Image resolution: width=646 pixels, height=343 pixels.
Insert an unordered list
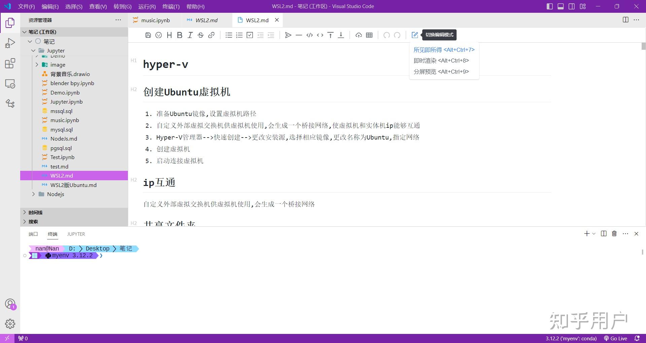pyautogui.click(x=229, y=35)
